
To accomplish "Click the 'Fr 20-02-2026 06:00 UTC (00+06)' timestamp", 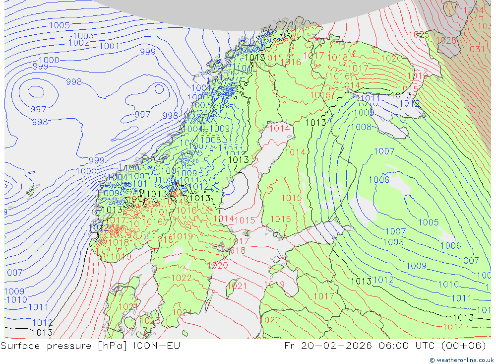I will 385,345.
